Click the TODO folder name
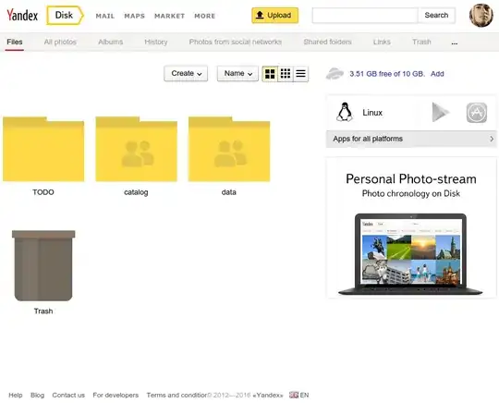The height and width of the screenshot is (403, 499). (x=43, y=192)
